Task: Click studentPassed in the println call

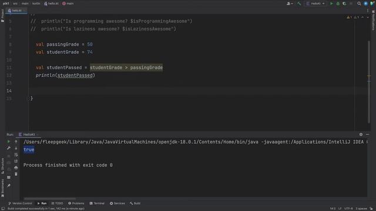Action: 75,76
